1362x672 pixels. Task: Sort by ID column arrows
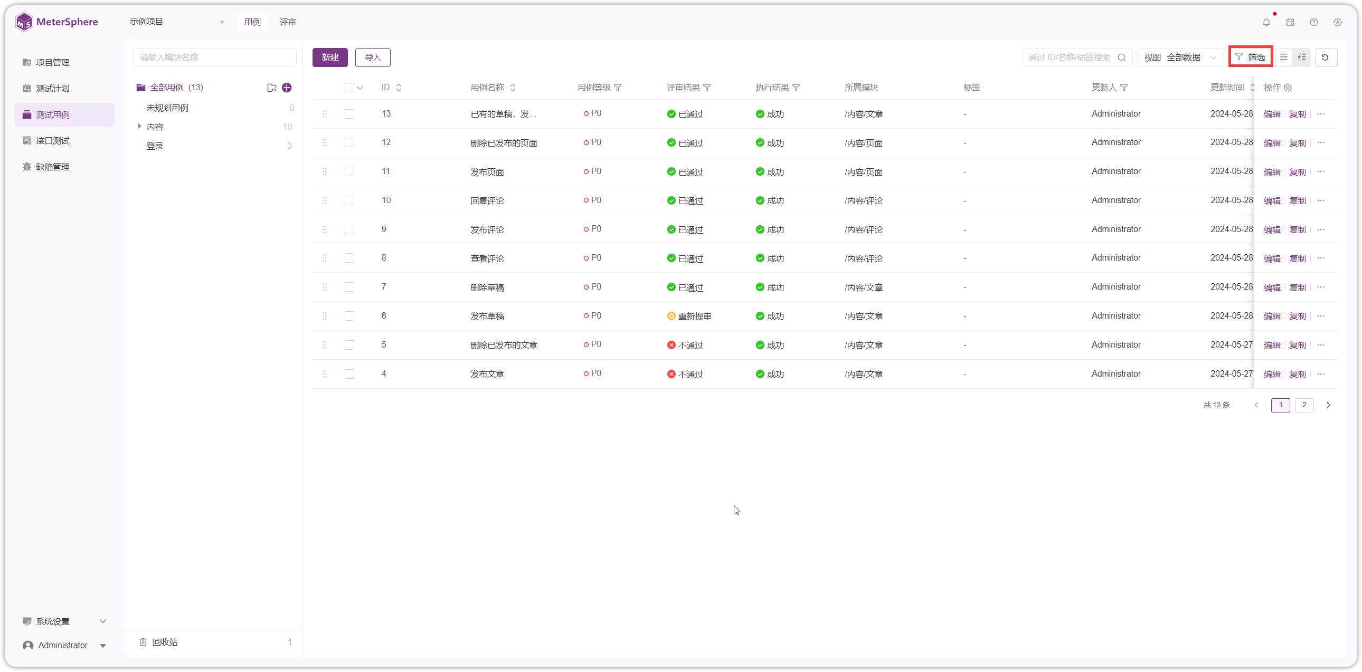(x=399, y=88)
